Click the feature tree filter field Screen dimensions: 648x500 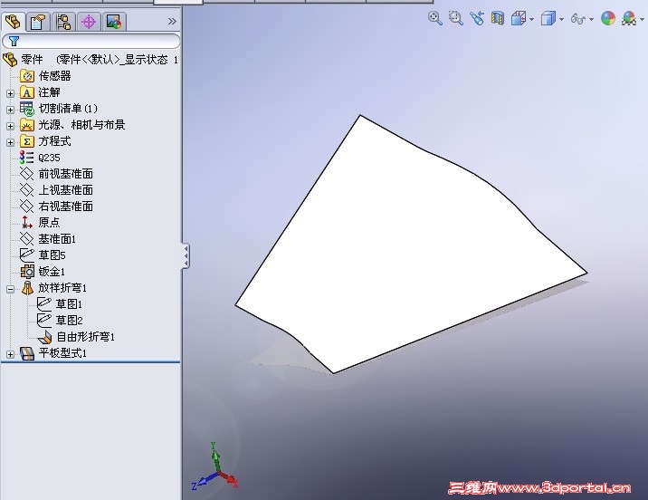pyautogui.click(x=91, y=41)
